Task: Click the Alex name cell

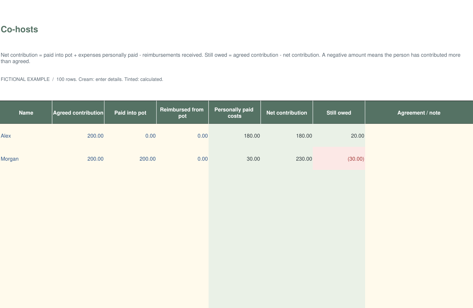Action: (26, 136)
